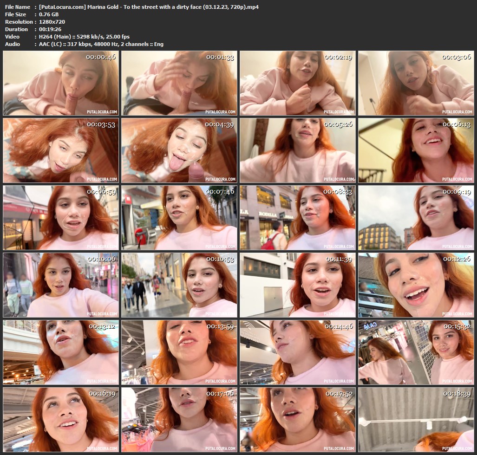477x455 pixels.
Task: Click the thumbnail timestamped 00:06:59
Action: [61, 218]
